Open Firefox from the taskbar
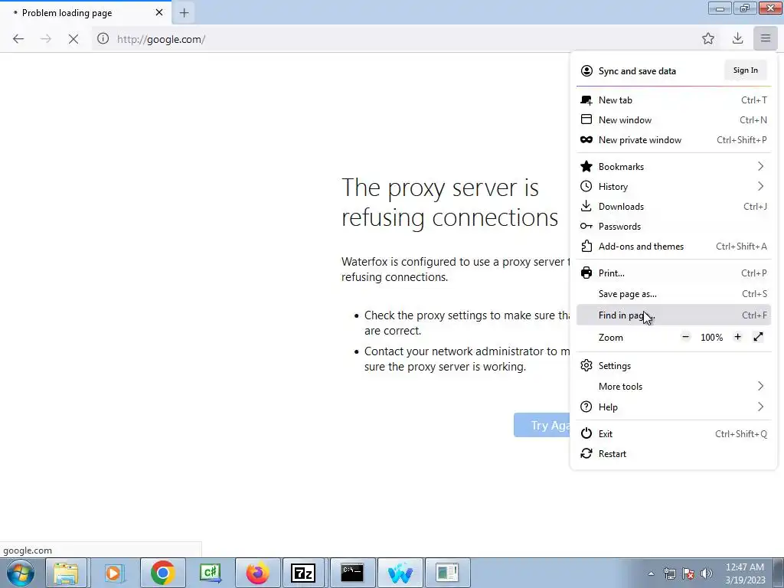This screenshot has width=784, height=588. point(257,573)
